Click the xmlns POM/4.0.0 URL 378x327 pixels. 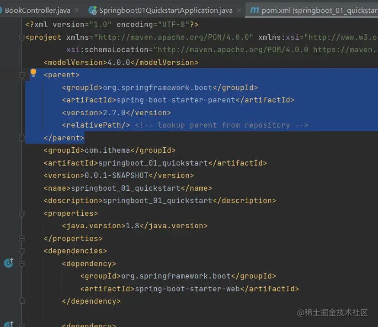click(174, 38)
